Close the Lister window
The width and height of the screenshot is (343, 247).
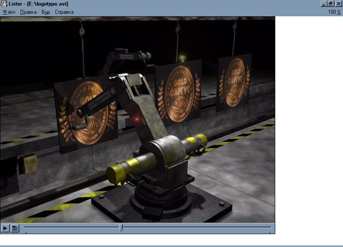(x=338, y=3)
